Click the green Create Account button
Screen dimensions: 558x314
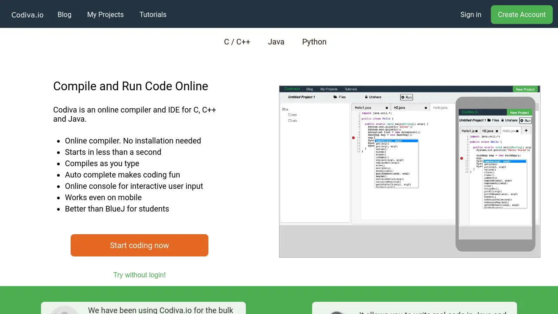(522, 14)
